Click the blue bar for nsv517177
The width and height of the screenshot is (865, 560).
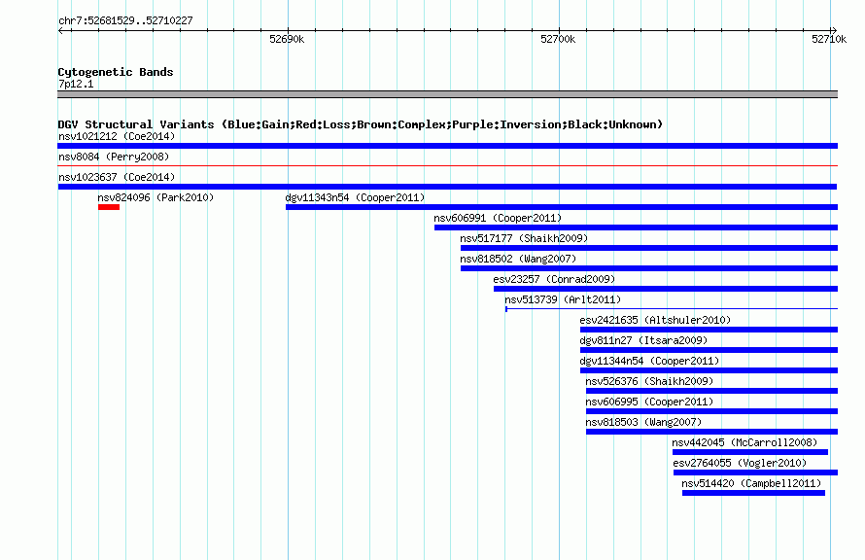click(649, 248)
